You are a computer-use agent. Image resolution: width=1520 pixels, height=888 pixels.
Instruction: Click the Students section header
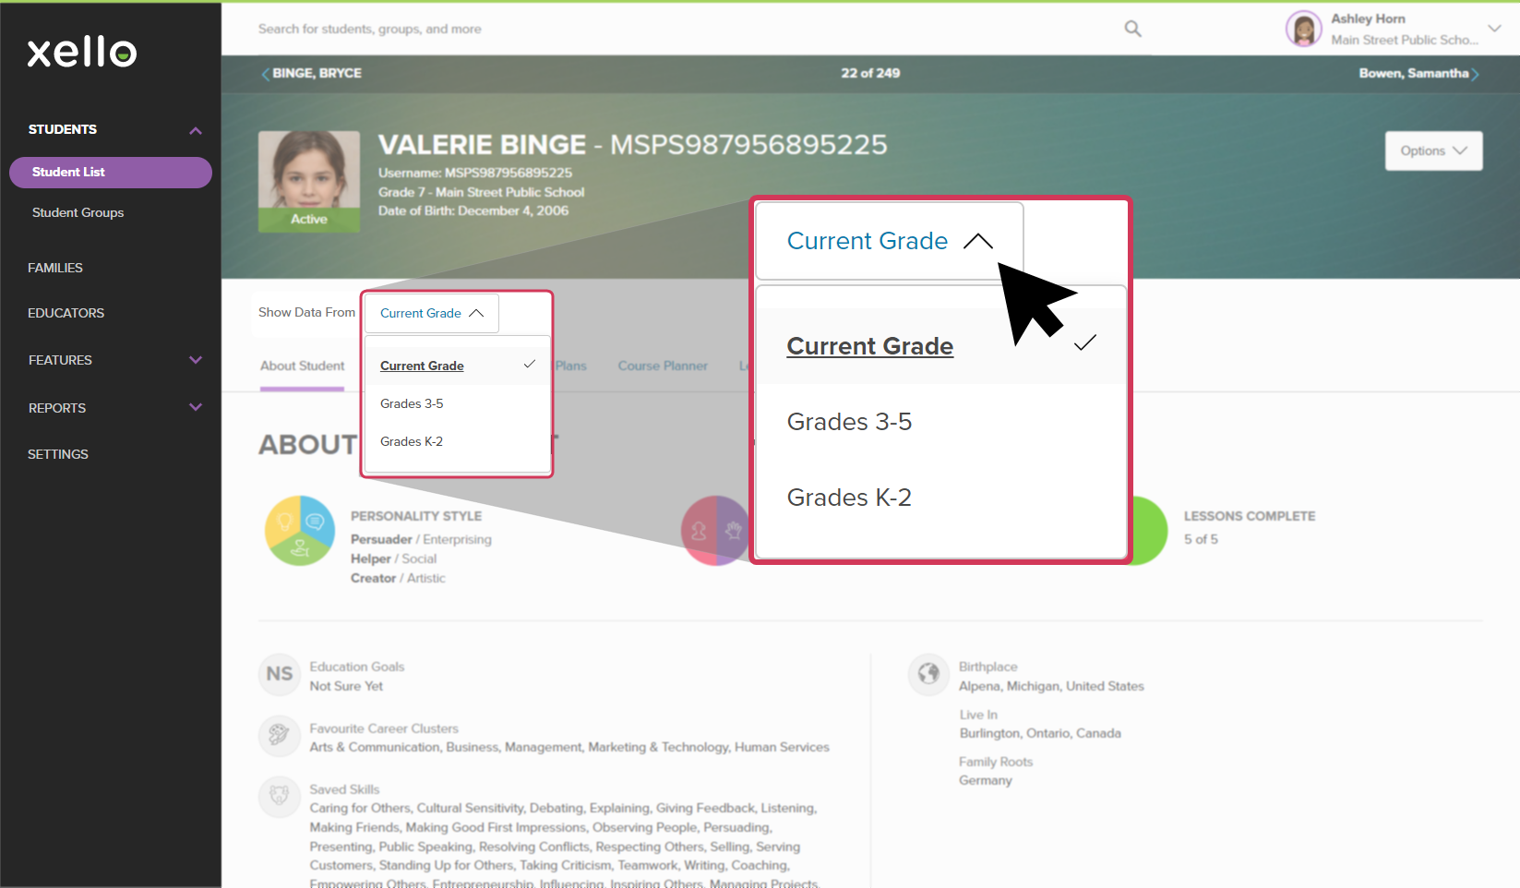pos(63,129)
